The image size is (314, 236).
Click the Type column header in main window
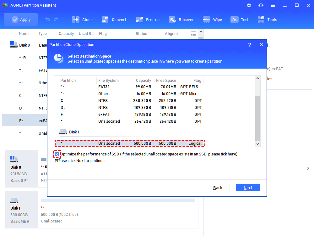[x=42, y=34]
